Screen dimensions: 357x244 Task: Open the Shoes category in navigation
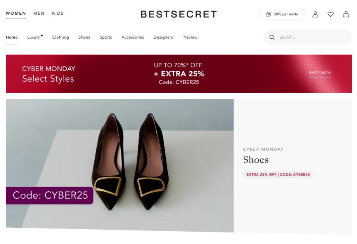pos(84,37)
